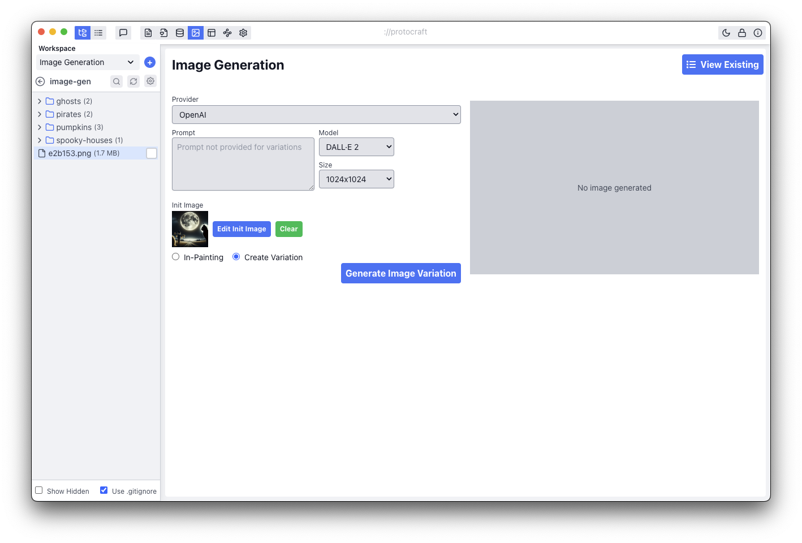802x543 pixels.
Task: Click the refresh icon beside image-gen
Action: pos(133,81)
